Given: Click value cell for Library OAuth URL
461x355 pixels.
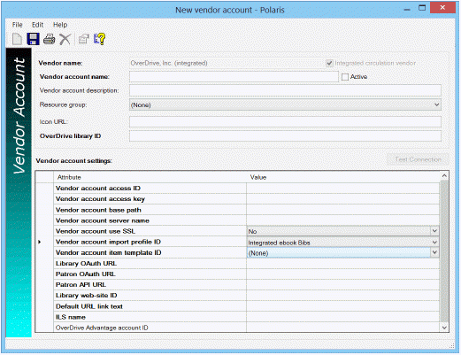Looking at the screenshot, I should (x=343, y=264).
